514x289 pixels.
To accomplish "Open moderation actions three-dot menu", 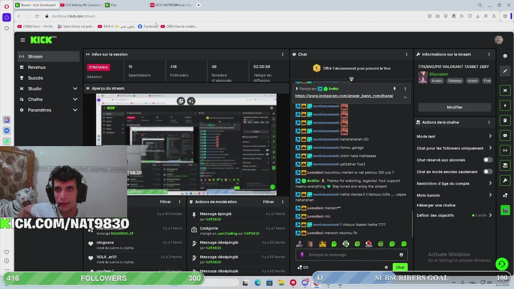I will (x=282, y=202).
